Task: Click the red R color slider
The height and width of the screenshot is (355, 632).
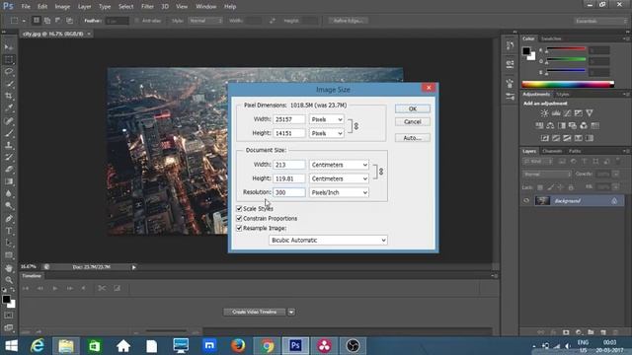Action: 566,48
